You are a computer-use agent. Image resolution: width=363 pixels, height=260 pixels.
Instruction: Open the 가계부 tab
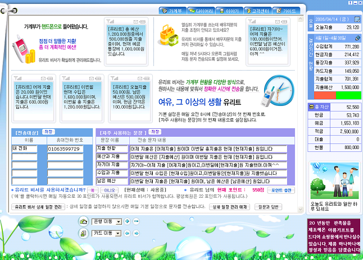[173, 11]
